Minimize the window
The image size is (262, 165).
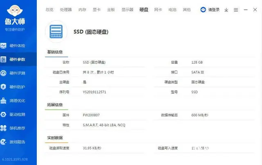(x=246, y=10)
